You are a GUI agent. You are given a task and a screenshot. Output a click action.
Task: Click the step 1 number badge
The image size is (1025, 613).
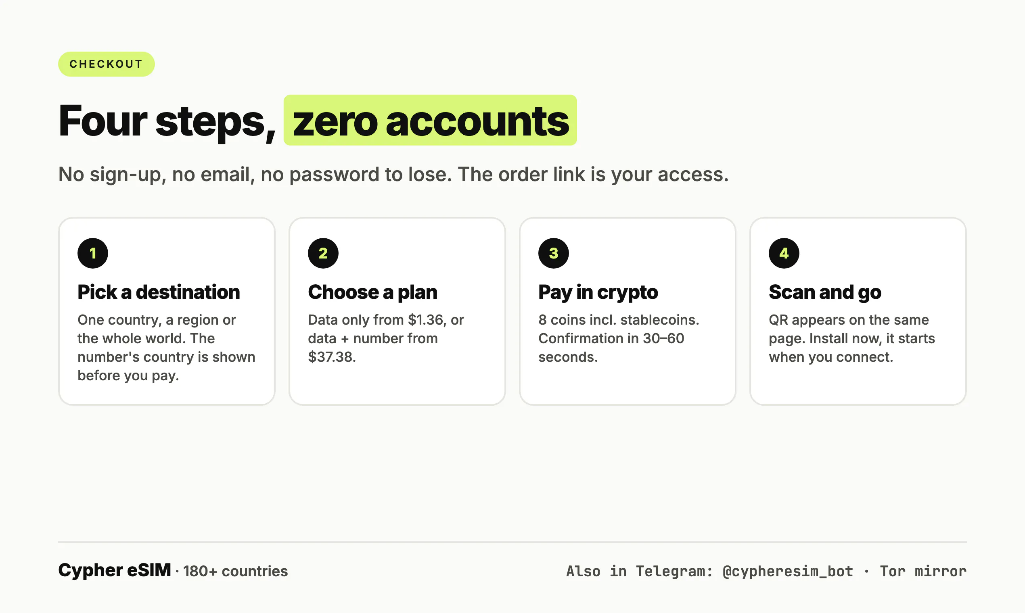click(x=92, y=253)
